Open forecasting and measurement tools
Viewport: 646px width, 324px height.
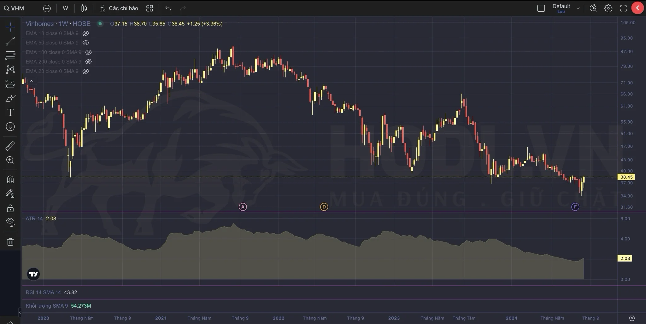coord(10,84)
